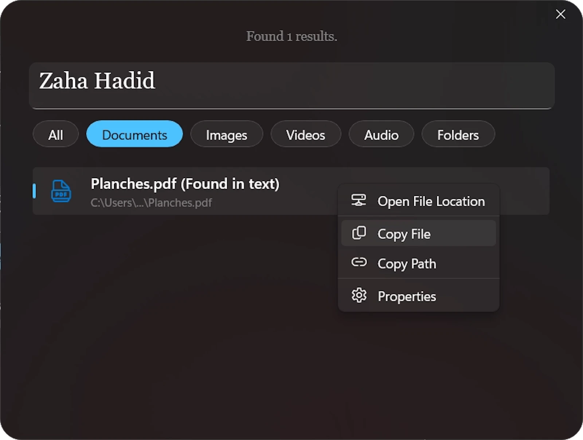Choose Open File Location from context menu

click(419, 201)
